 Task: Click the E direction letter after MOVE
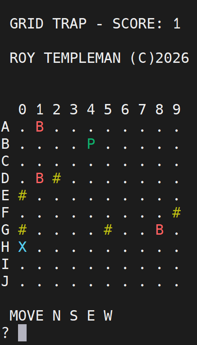(x=91, y=316)
